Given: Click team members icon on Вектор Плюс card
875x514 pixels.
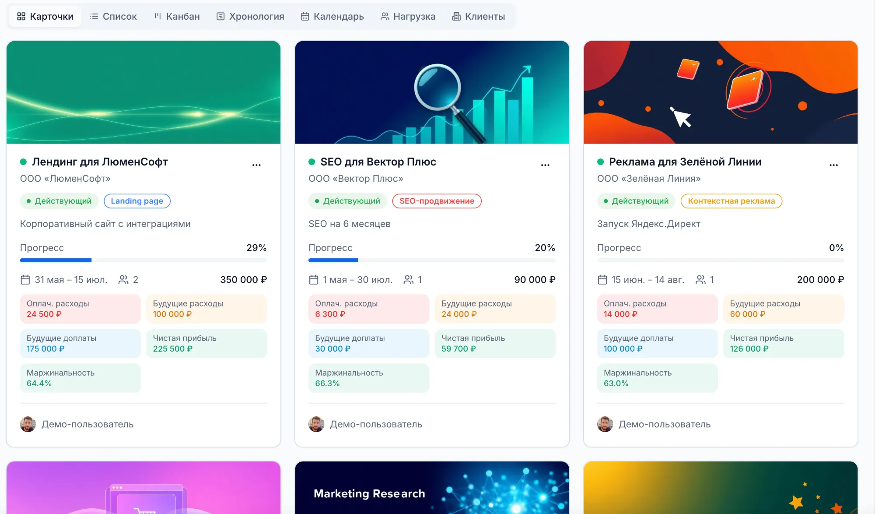Looking at the screenshot, I should 409,280.
